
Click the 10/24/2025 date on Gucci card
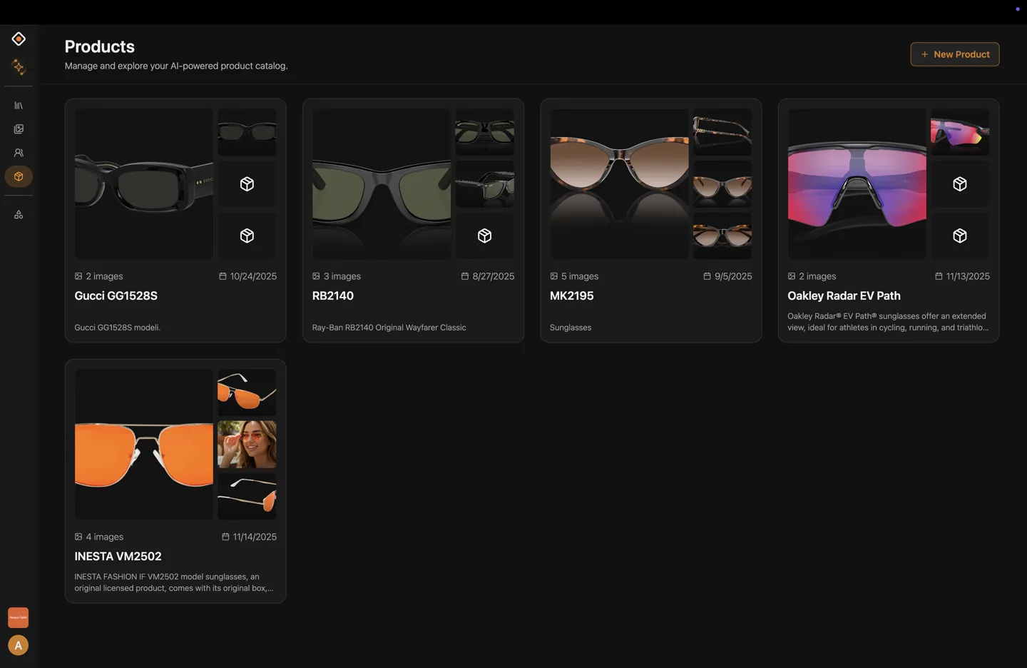point(247,276)
